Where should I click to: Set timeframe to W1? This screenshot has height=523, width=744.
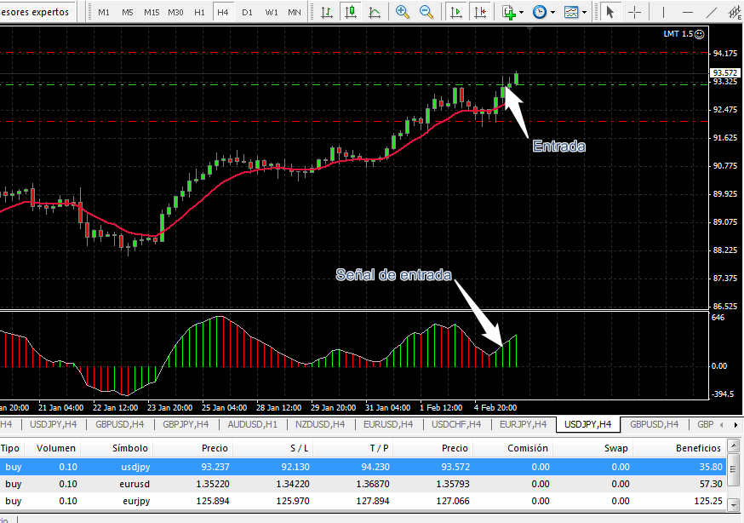[x=272, y=12]
